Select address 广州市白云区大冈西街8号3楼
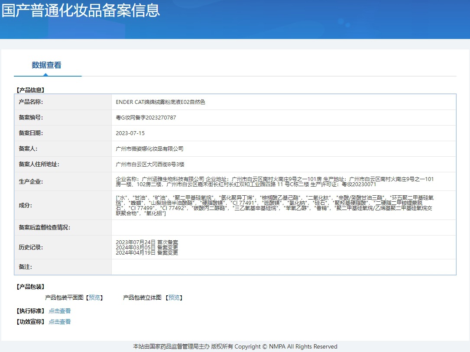 coord(150,165)
